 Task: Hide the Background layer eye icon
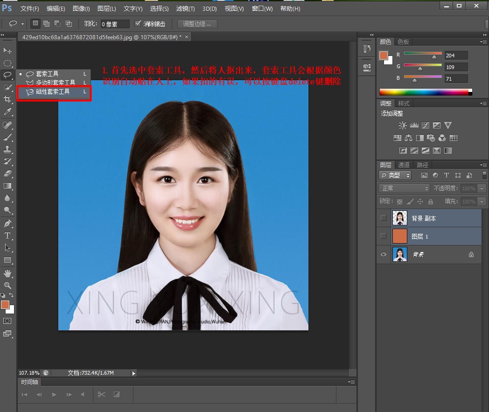(384, 254)
